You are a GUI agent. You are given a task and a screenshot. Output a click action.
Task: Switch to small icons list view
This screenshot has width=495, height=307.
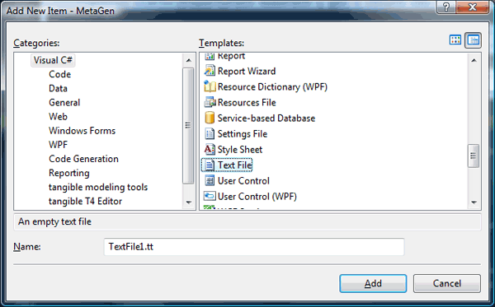pos(473,40)
